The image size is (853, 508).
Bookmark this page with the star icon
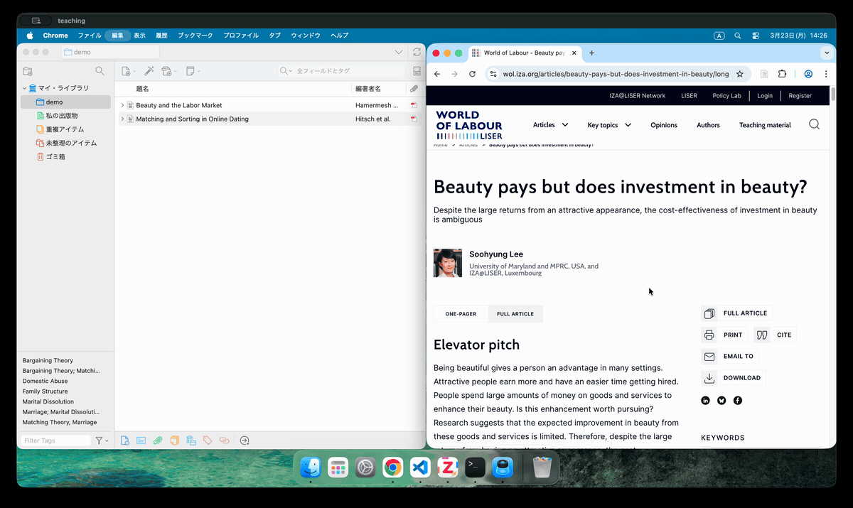coord(739,74)
